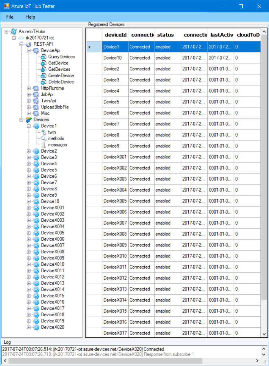The width and height of the screenshot is (269, 366).
Task: Click the grid vertical scrollbar up arrow
Action: pos(264,31)
